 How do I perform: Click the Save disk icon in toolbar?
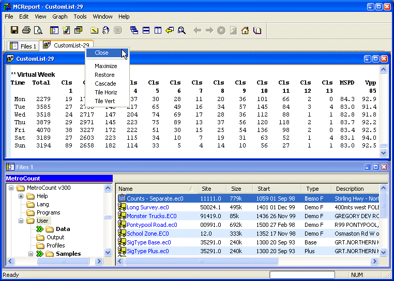click(14, 30)
